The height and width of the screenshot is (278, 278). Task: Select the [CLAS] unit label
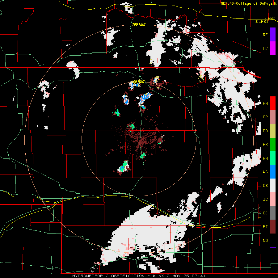pyautogui.click(x=261, y=21)
